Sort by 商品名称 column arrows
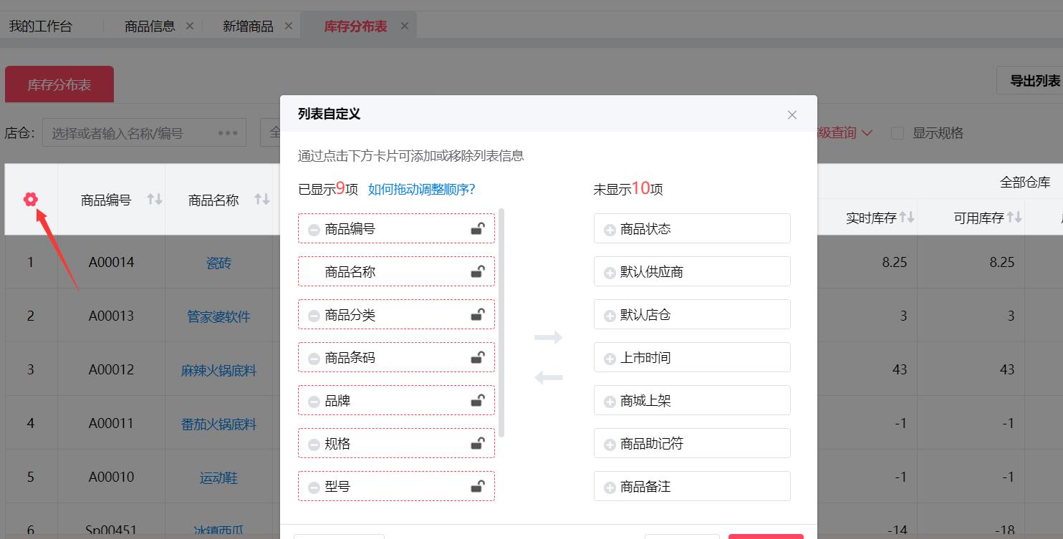1063x539 pixels. pos(262,199)
